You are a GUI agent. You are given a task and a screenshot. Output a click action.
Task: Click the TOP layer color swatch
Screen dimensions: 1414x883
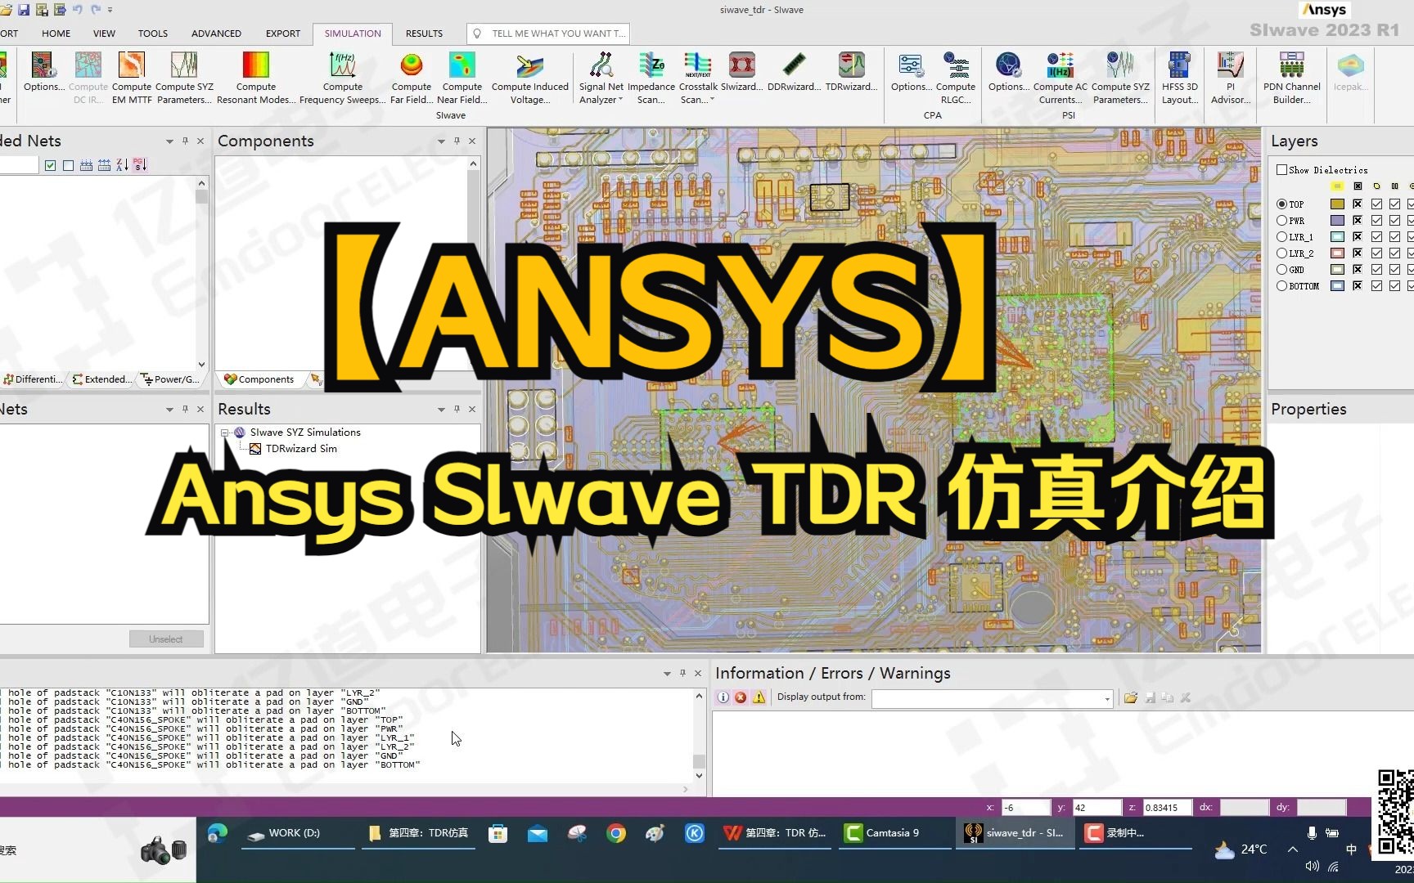click(1337, 204)
